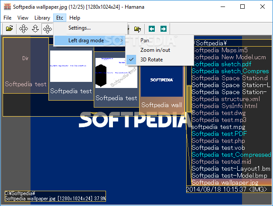The image size is (273, 206).
Task: Click the folder with arrow toolbar icon
Action: click(137, 29)
